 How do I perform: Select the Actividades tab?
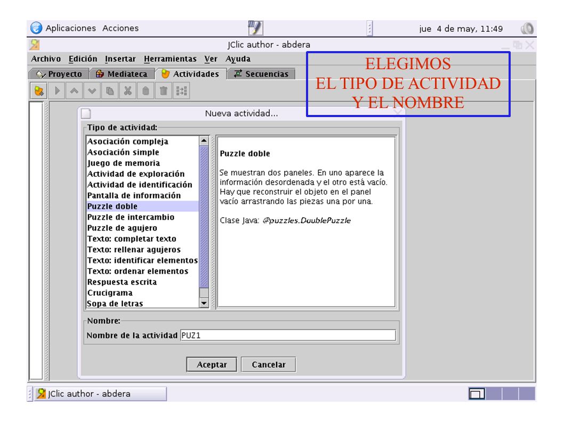click(191, 74)
